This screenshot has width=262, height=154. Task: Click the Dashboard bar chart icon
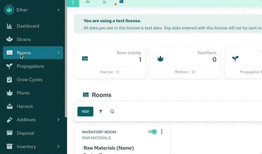tap(9, 26)
